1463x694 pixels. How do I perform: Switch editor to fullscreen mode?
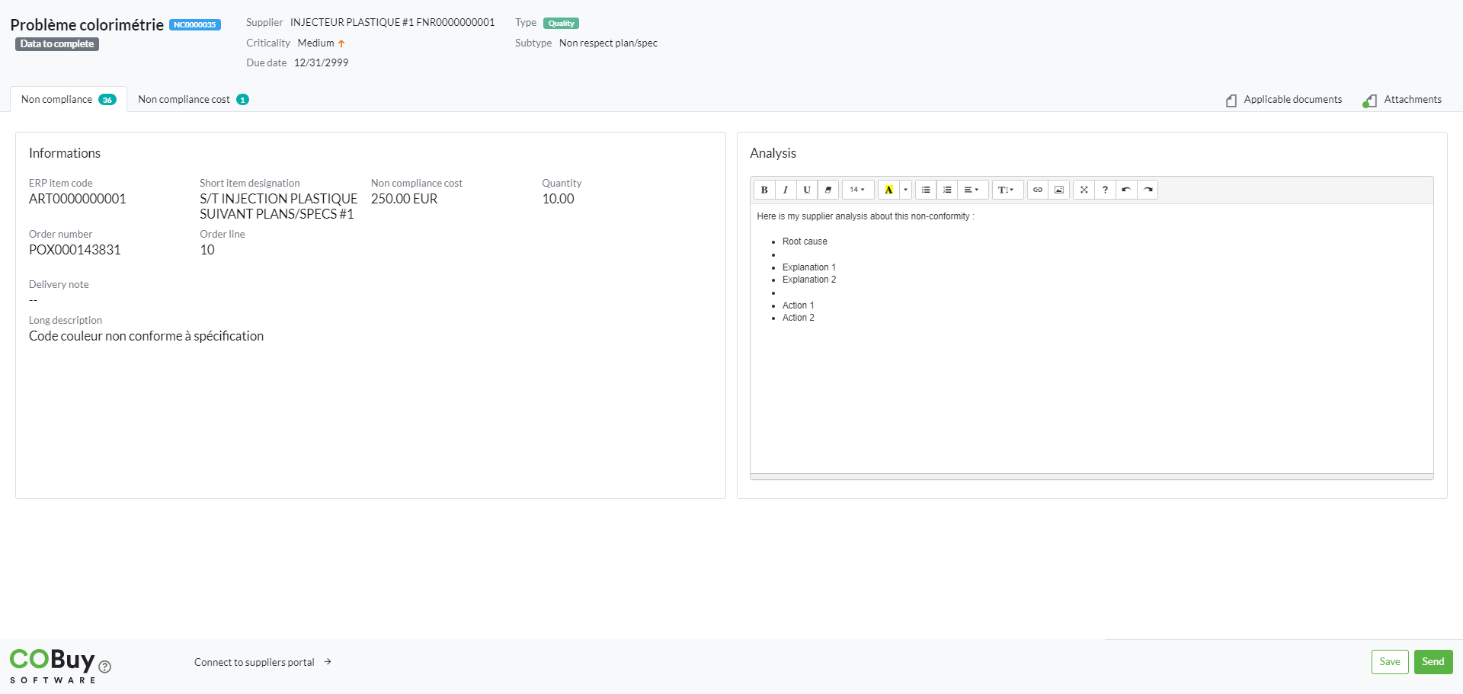click(1084, 190)
